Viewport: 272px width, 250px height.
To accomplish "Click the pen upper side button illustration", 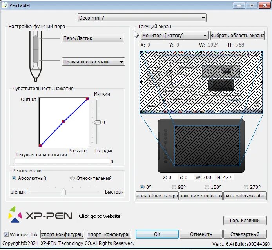I will pyautogui.click(x=36, y=42).
